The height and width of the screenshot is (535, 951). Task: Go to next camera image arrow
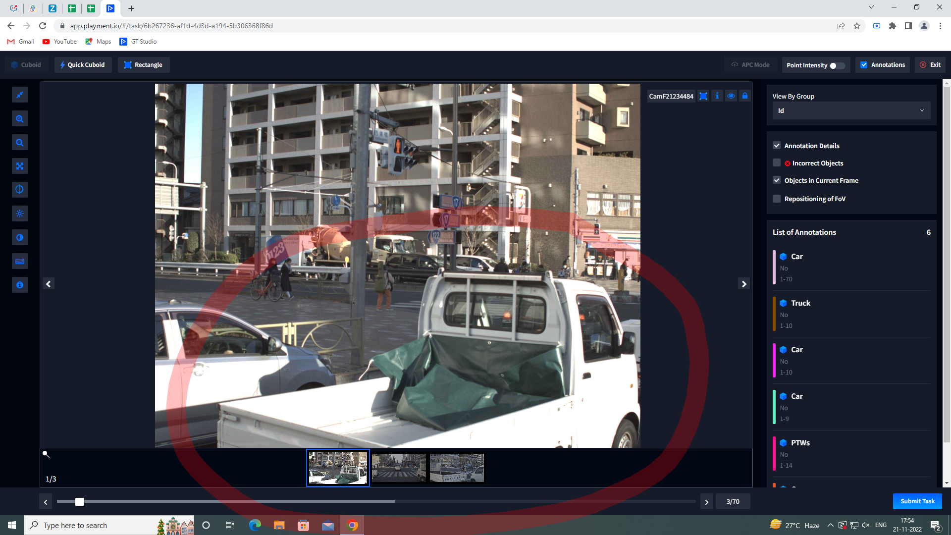tap(743, 284)
